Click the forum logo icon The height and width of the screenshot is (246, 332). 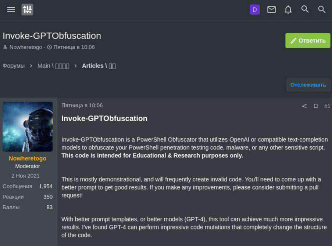28,10
